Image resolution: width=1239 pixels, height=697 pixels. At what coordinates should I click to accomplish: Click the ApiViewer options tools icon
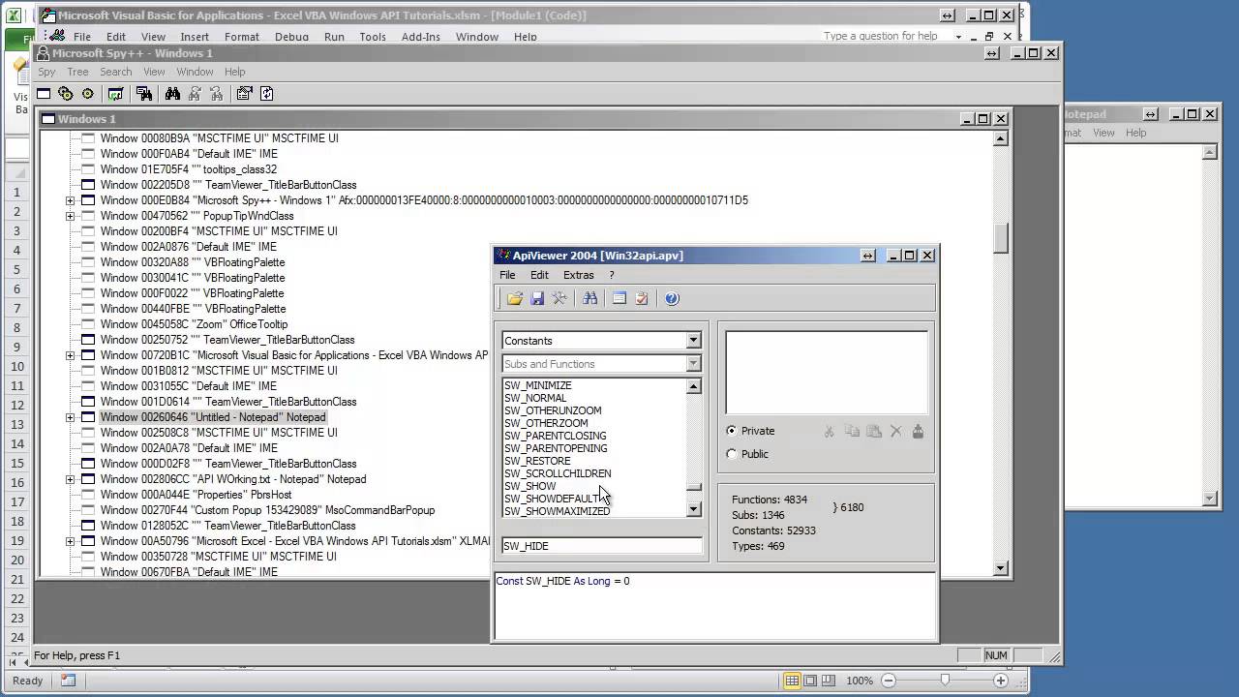(x=559, y=298)
